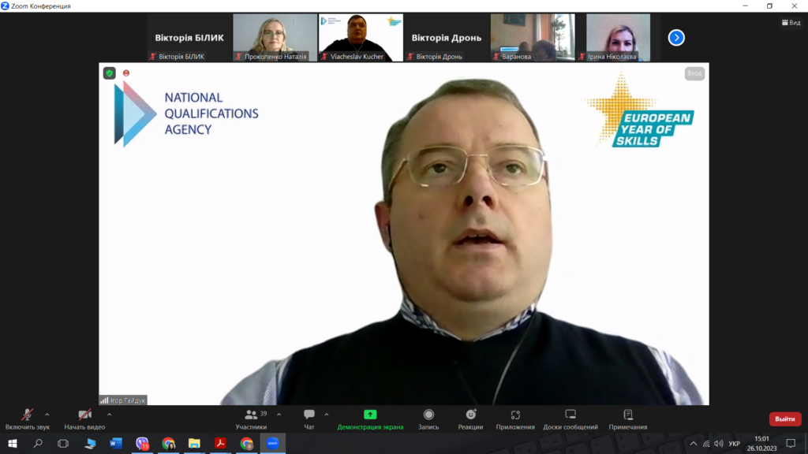
Task: Turn on camera with Начать видео
Action: coord(84,415)
